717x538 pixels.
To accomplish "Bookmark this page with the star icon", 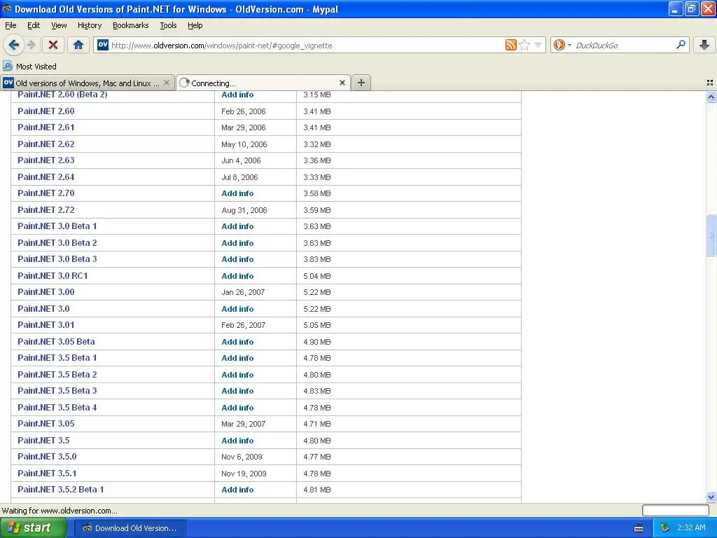I will point(524,45).
